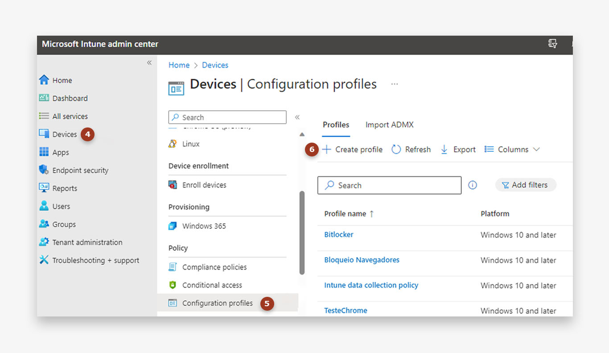
Task: Open Enroll devices in submenu
Action: click(204, 185)
